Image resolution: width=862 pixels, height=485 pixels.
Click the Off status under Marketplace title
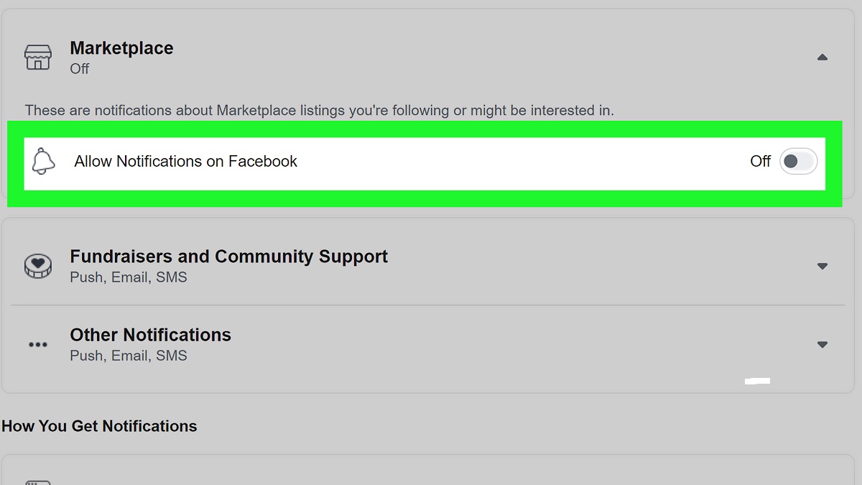80,69
